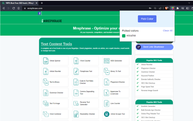Open the Line Counter tool
Screen dimensions: 193x121
pos(116,103)
